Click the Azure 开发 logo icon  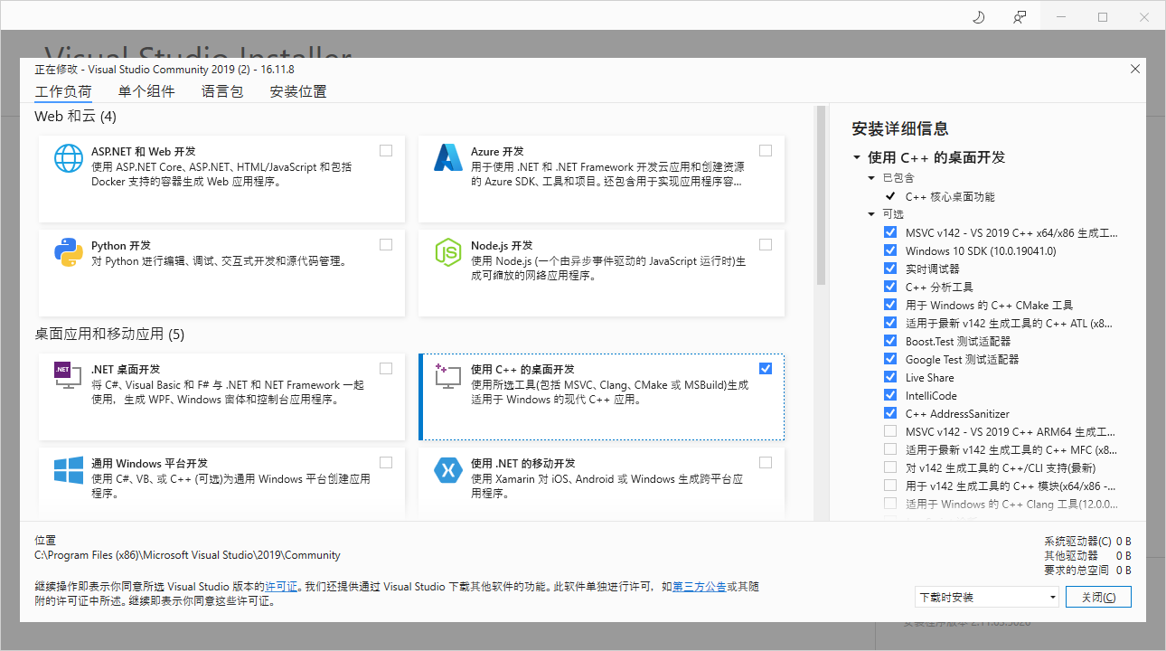[448, 158]
